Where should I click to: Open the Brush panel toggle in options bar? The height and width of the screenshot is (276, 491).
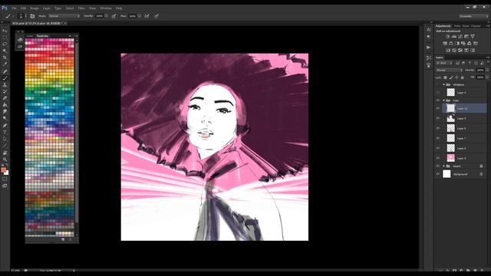pyautogui.click(x=32, y=16)
